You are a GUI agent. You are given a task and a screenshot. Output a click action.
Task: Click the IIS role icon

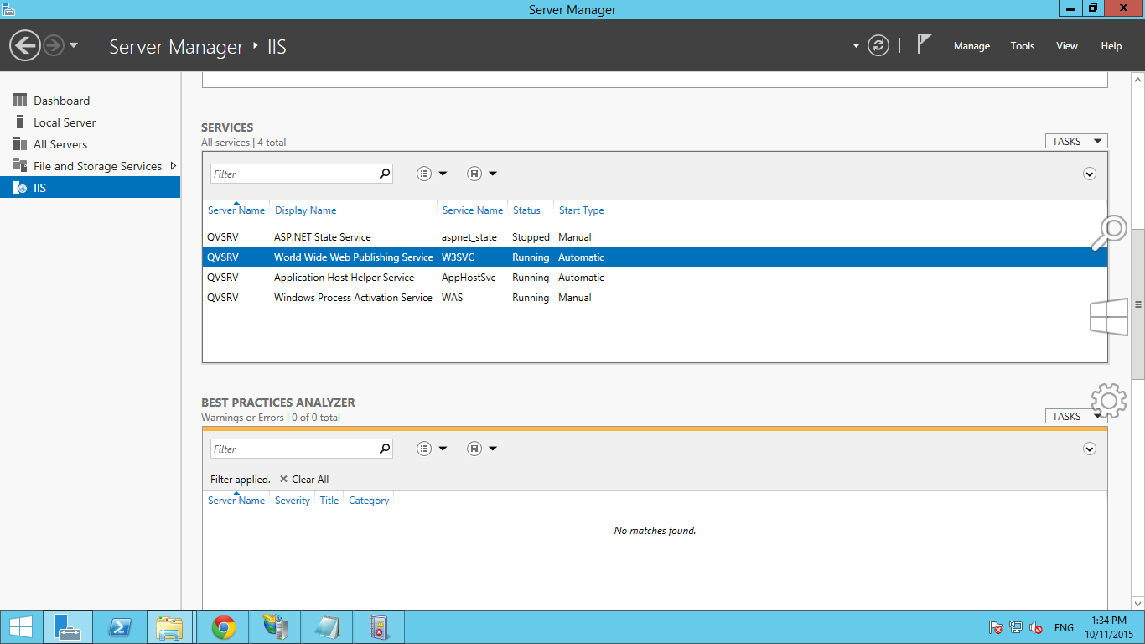click(x=20, y=188)
